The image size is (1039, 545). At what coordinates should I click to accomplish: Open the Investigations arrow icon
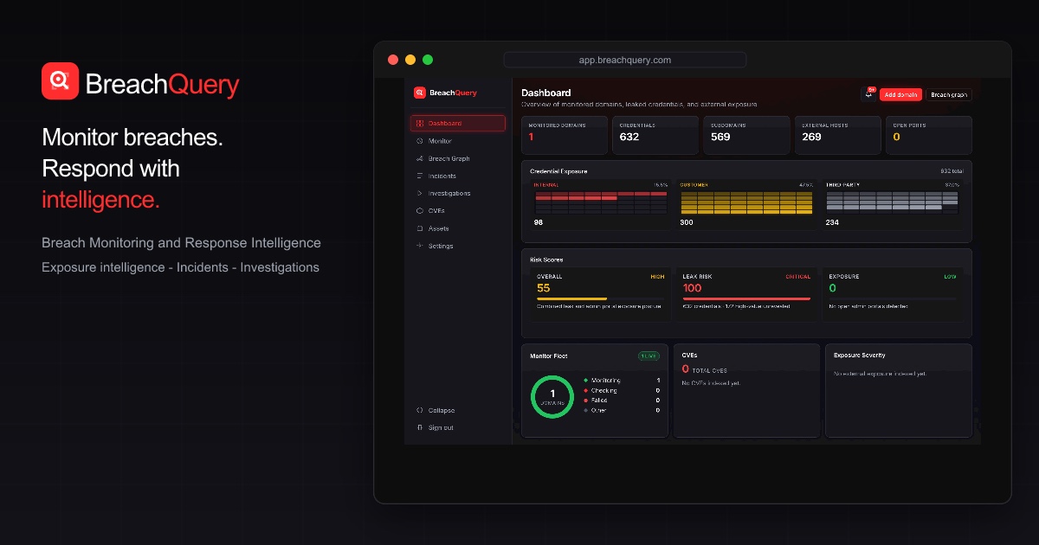click(420, 193)
